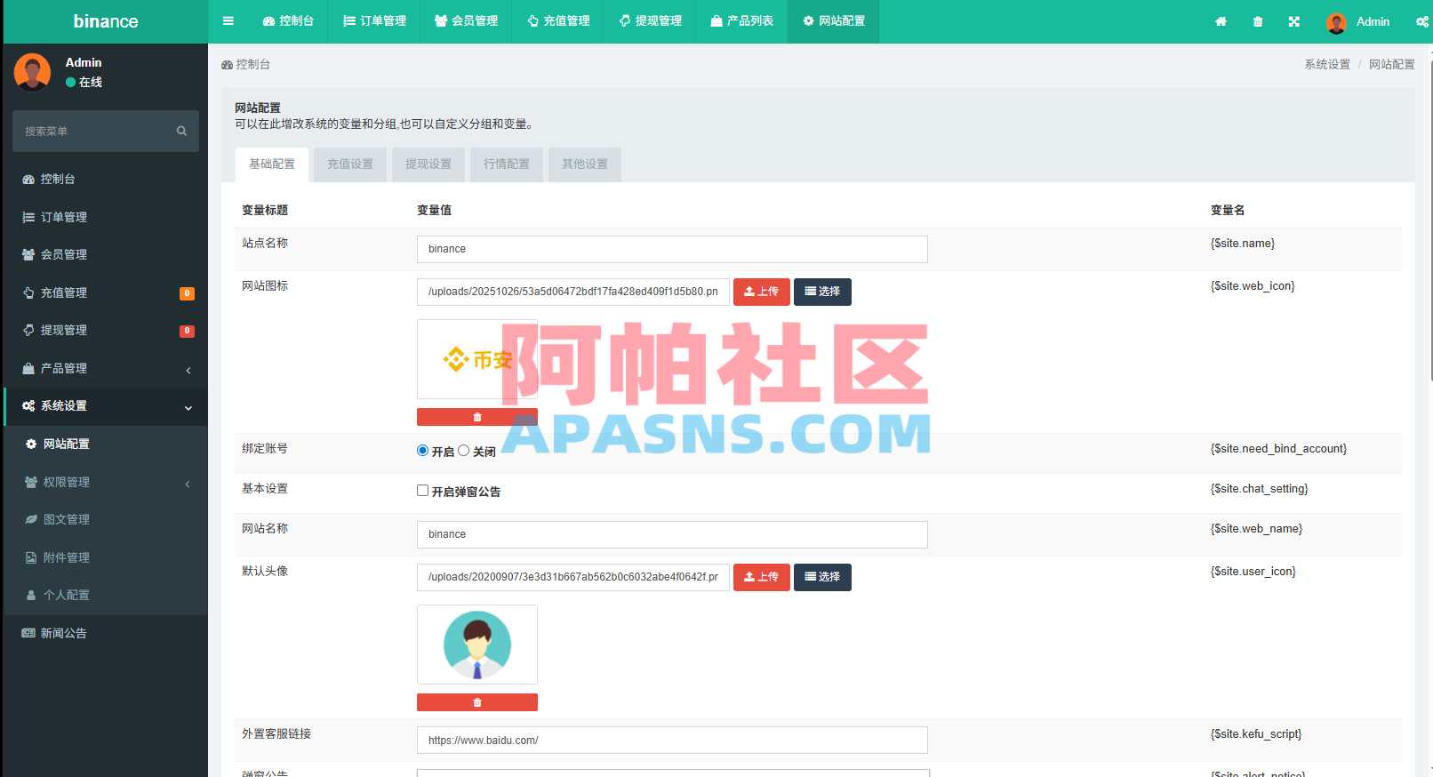The width and height of the screenshot is (1433, 777).
Task: Switch to the 行情配置 tab
Action: [x=507, y=164]
